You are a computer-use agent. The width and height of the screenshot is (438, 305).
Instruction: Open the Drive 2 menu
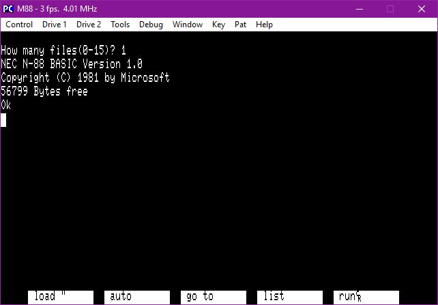point(89,25)
